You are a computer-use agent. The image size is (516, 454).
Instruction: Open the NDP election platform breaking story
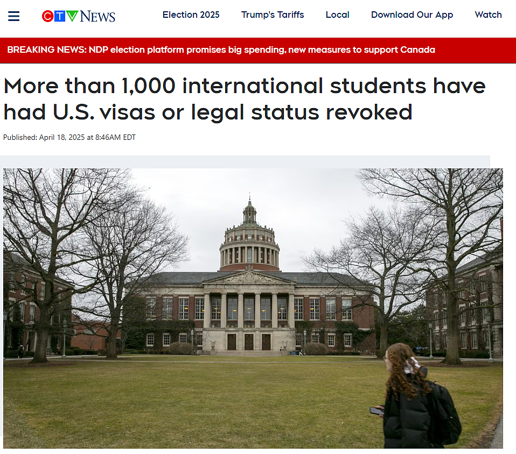[x=262, y=49]
